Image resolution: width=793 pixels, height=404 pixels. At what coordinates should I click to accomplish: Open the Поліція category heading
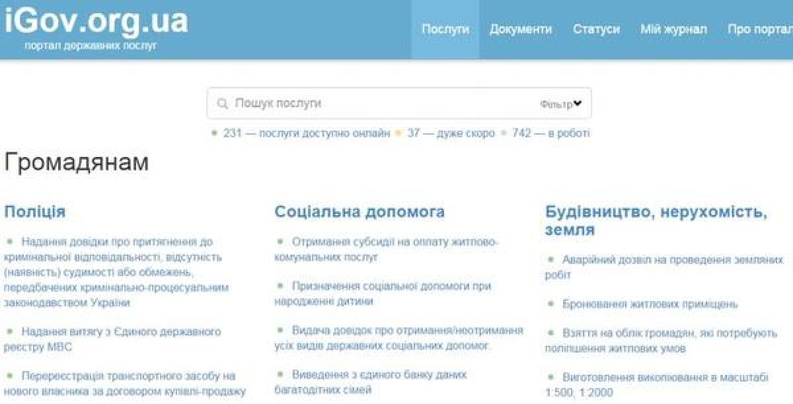(x=34, y=212)
